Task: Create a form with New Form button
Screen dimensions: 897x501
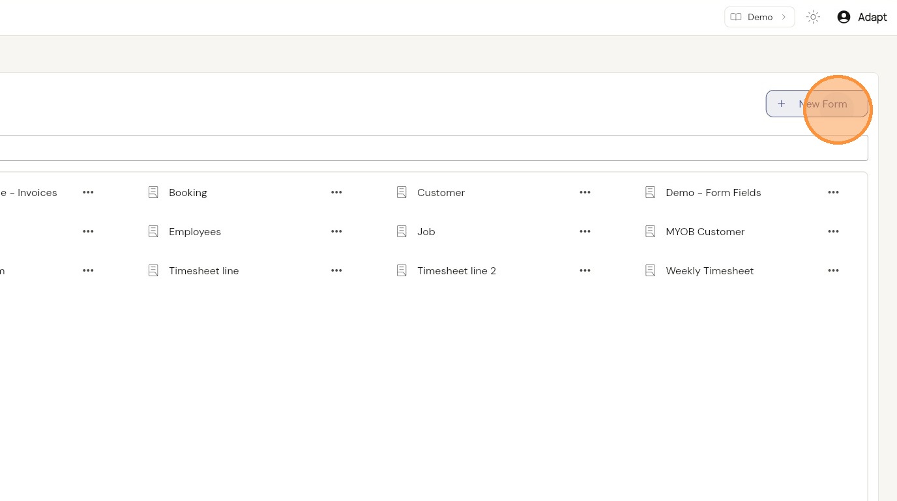Action: pyautogui.click(x=817, y=104)
